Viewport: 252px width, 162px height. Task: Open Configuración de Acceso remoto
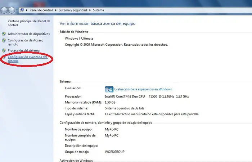click(26, 42)
